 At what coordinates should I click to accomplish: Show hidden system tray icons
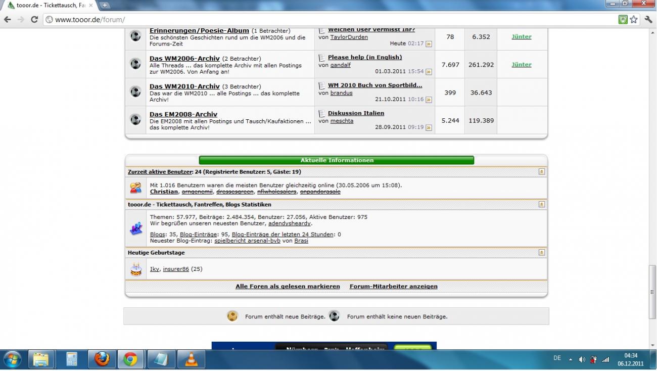[x=571, y=359]
